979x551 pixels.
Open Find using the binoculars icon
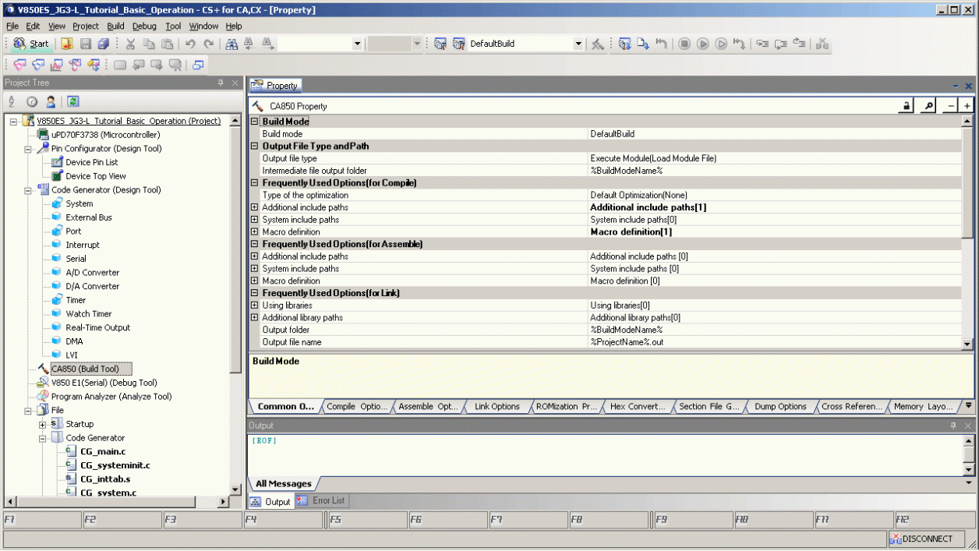pyautogui.click(x=231, y=44)
